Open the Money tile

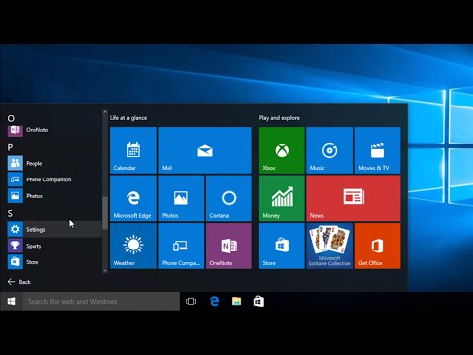pyautogui.click(x=282, y=198)
